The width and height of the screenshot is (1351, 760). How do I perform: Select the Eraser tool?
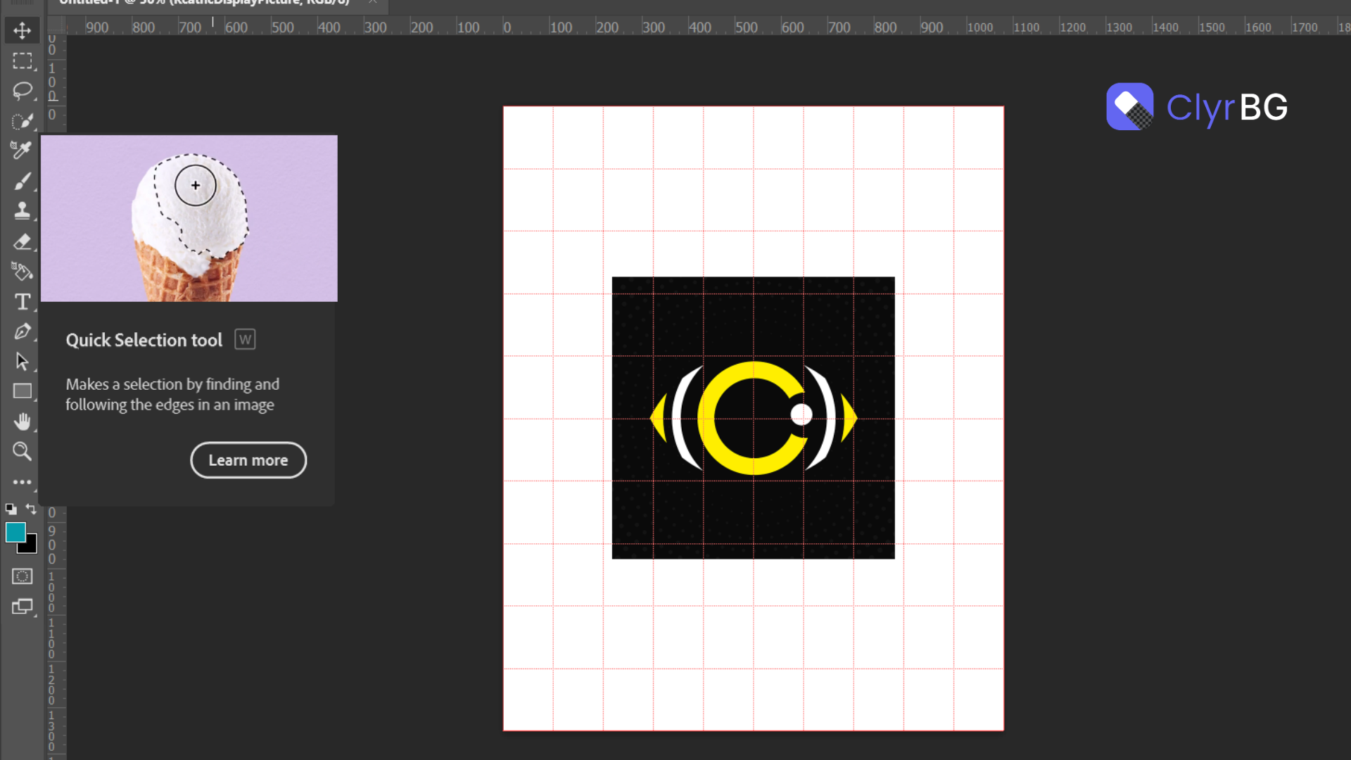tap(22, 241)
